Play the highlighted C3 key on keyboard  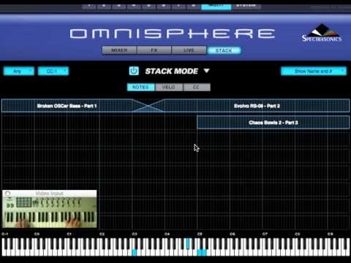pos(134,252)
